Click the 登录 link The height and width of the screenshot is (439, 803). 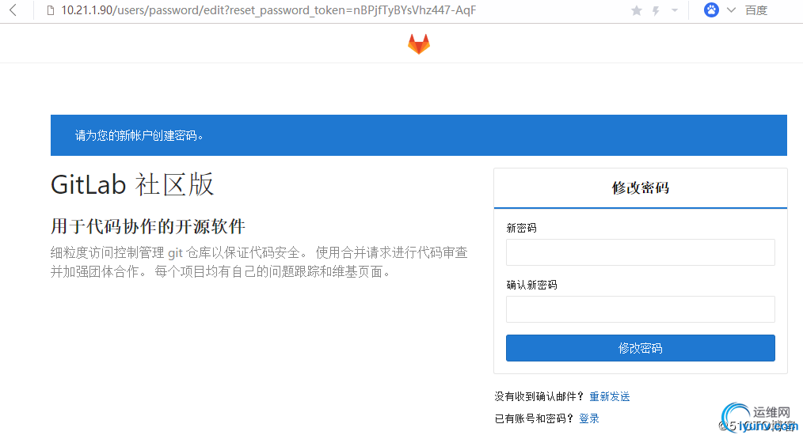(x=589, y=418)
